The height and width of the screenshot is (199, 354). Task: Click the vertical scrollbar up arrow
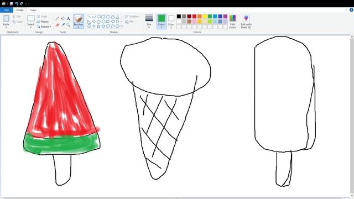[x=352, y=37]
